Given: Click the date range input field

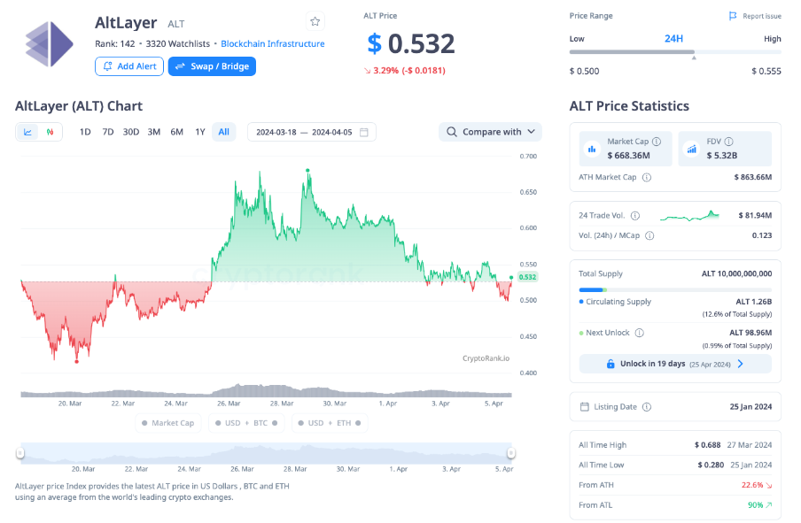Looking at the screenshot, I should (x=312, y=132).
